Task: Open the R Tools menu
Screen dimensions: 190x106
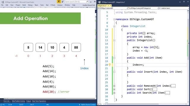Action: [x=53, y=5]
